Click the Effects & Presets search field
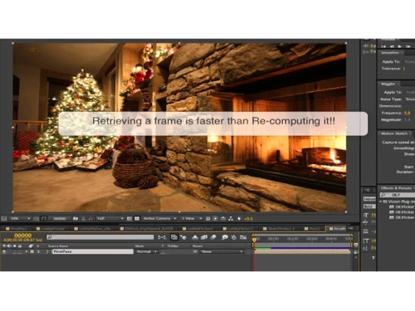 tap(398, 195)
